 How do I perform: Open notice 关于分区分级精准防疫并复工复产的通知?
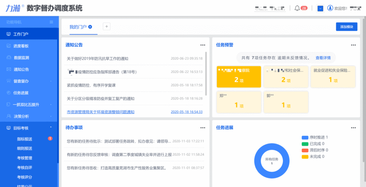[x=101, y=98]
